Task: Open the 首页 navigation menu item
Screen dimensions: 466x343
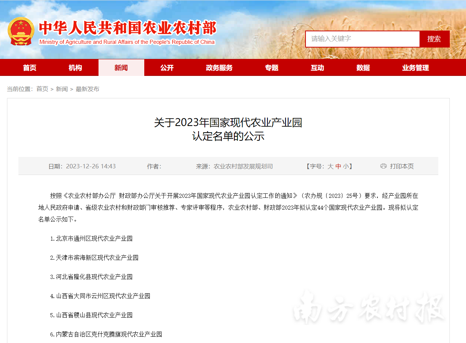Action: (x=30, y=68)
